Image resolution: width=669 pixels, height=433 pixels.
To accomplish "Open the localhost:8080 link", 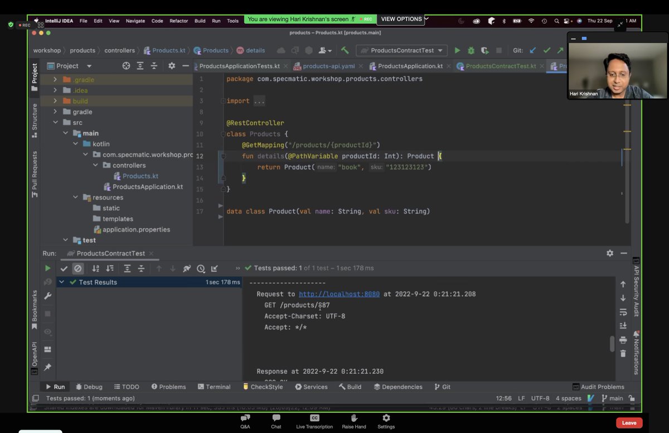I will coord(339,294).
